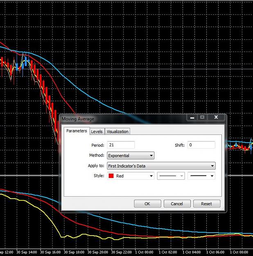The height and width of the screenshot is (256, 253).
Task: Click the red color swatch in Style
Action: click(x=111, y=176)
